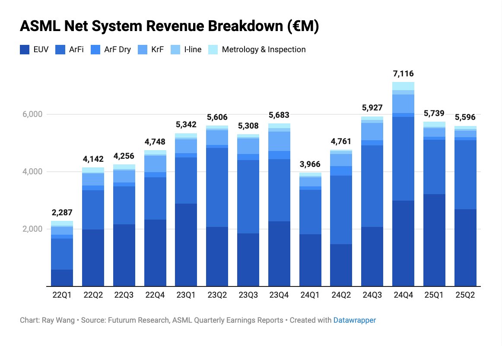Select the chart title ASML Net System Revenue Breakdown
Viewport: 502px width, 346px height.
point(169,26)
